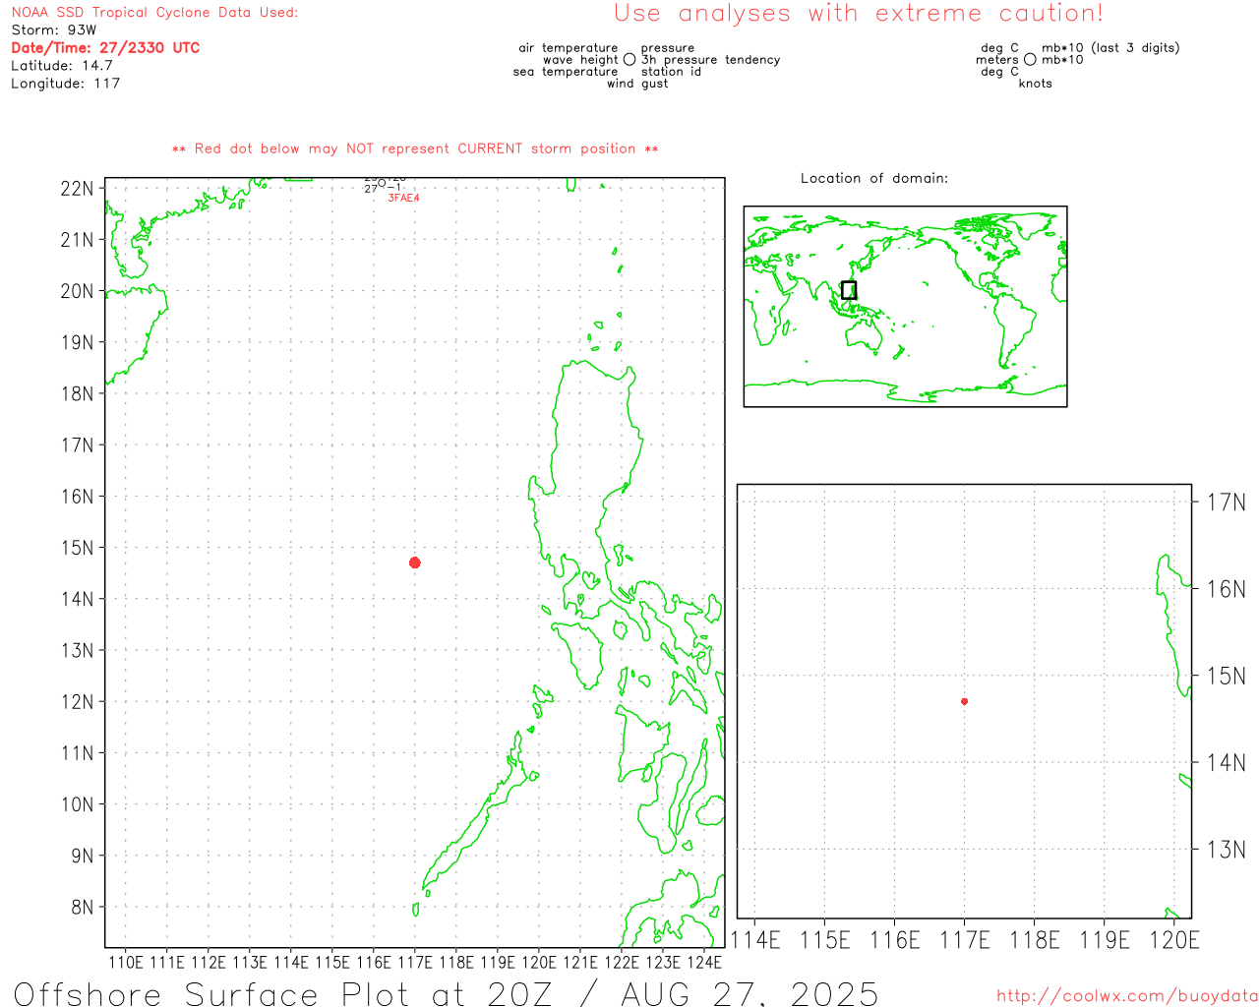Click the 'station id' legend label

click(671, 72)
